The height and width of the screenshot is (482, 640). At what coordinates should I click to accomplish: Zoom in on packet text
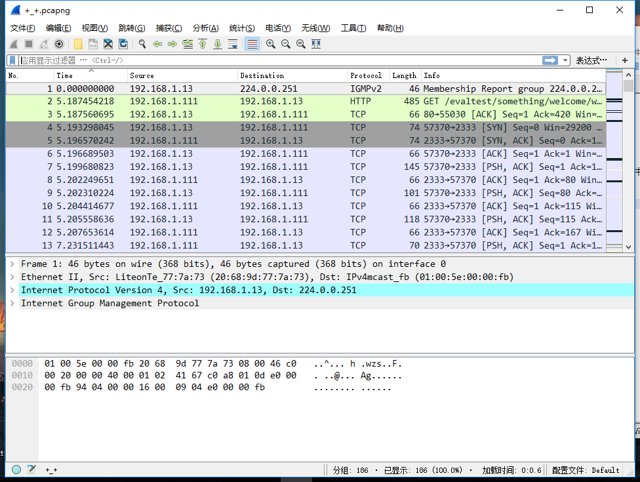[x=270, y=44]
